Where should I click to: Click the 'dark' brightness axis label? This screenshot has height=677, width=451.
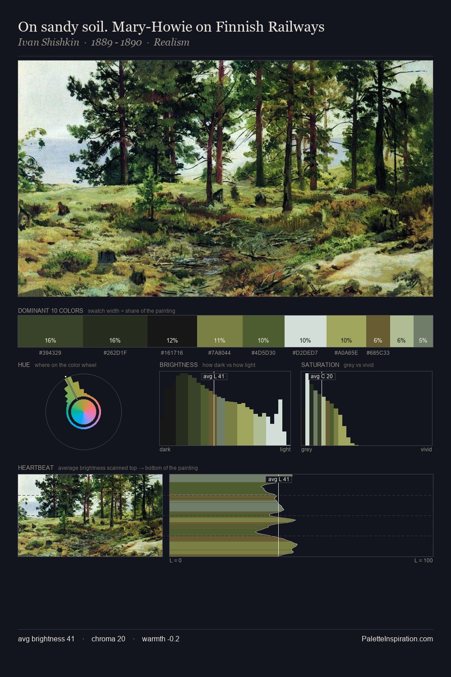click(165, 450)
